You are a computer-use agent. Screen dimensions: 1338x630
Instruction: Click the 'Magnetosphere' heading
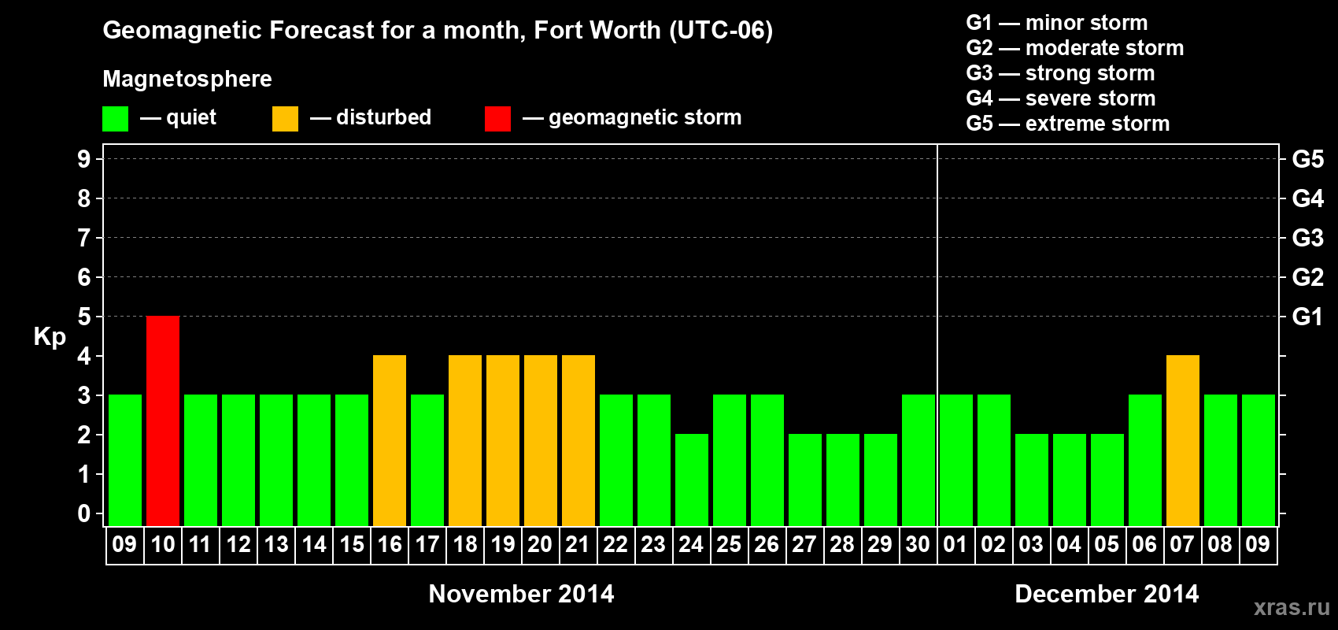pos(187,79)
